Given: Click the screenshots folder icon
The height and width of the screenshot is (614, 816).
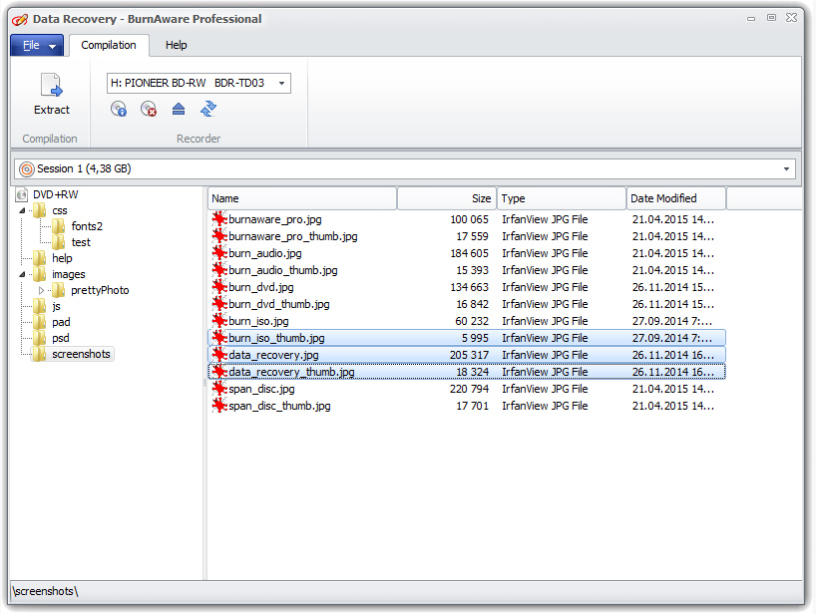Looking at the screenshot, I should (40, 354).
